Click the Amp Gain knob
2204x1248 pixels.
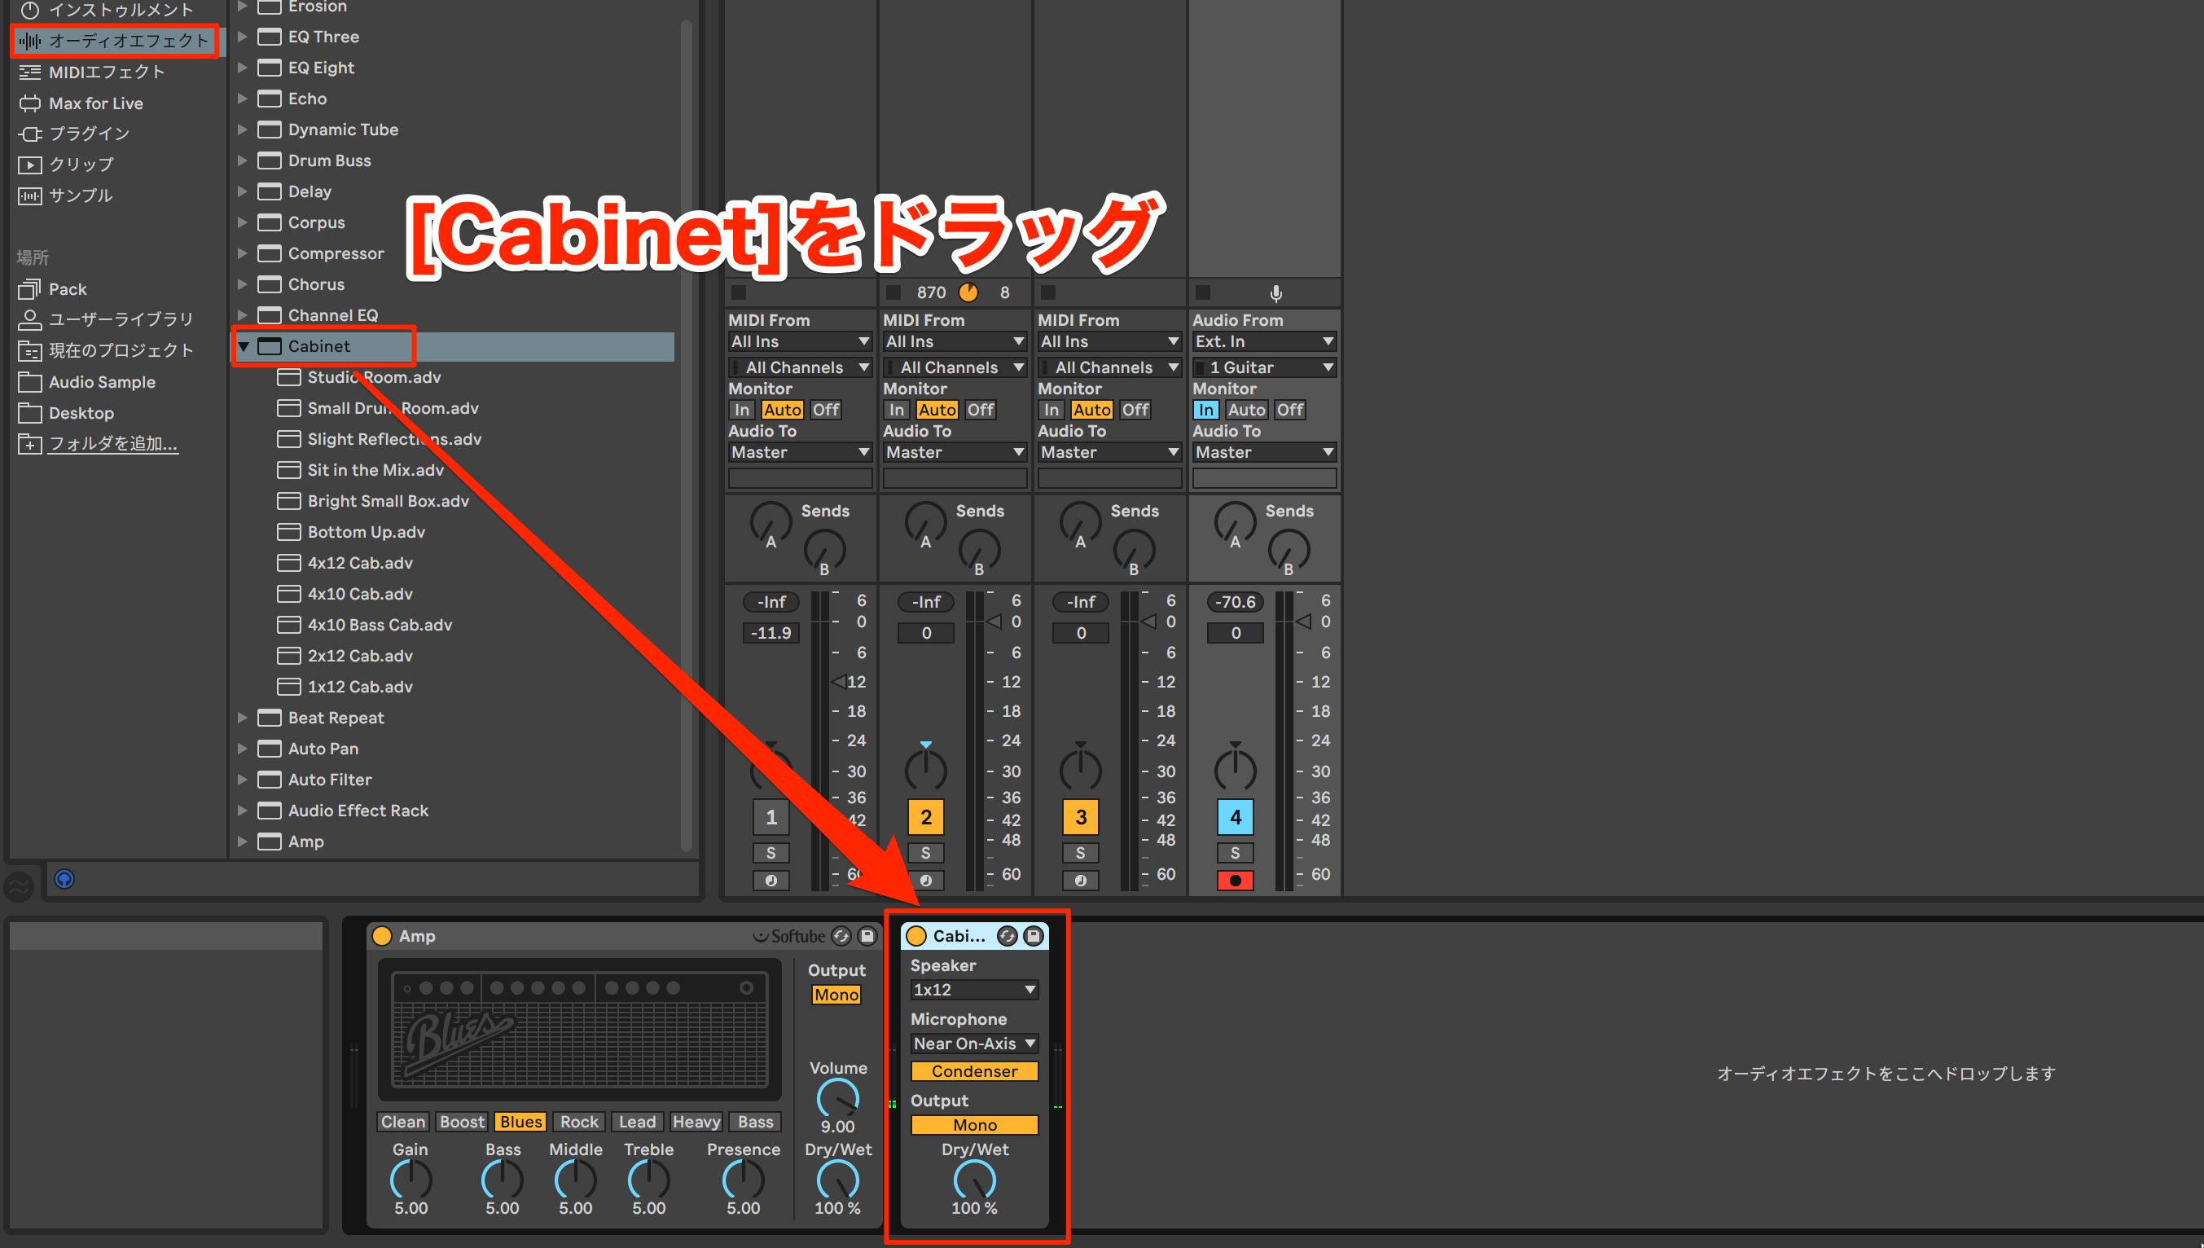pyautogui.click(x=411, y=1180)
